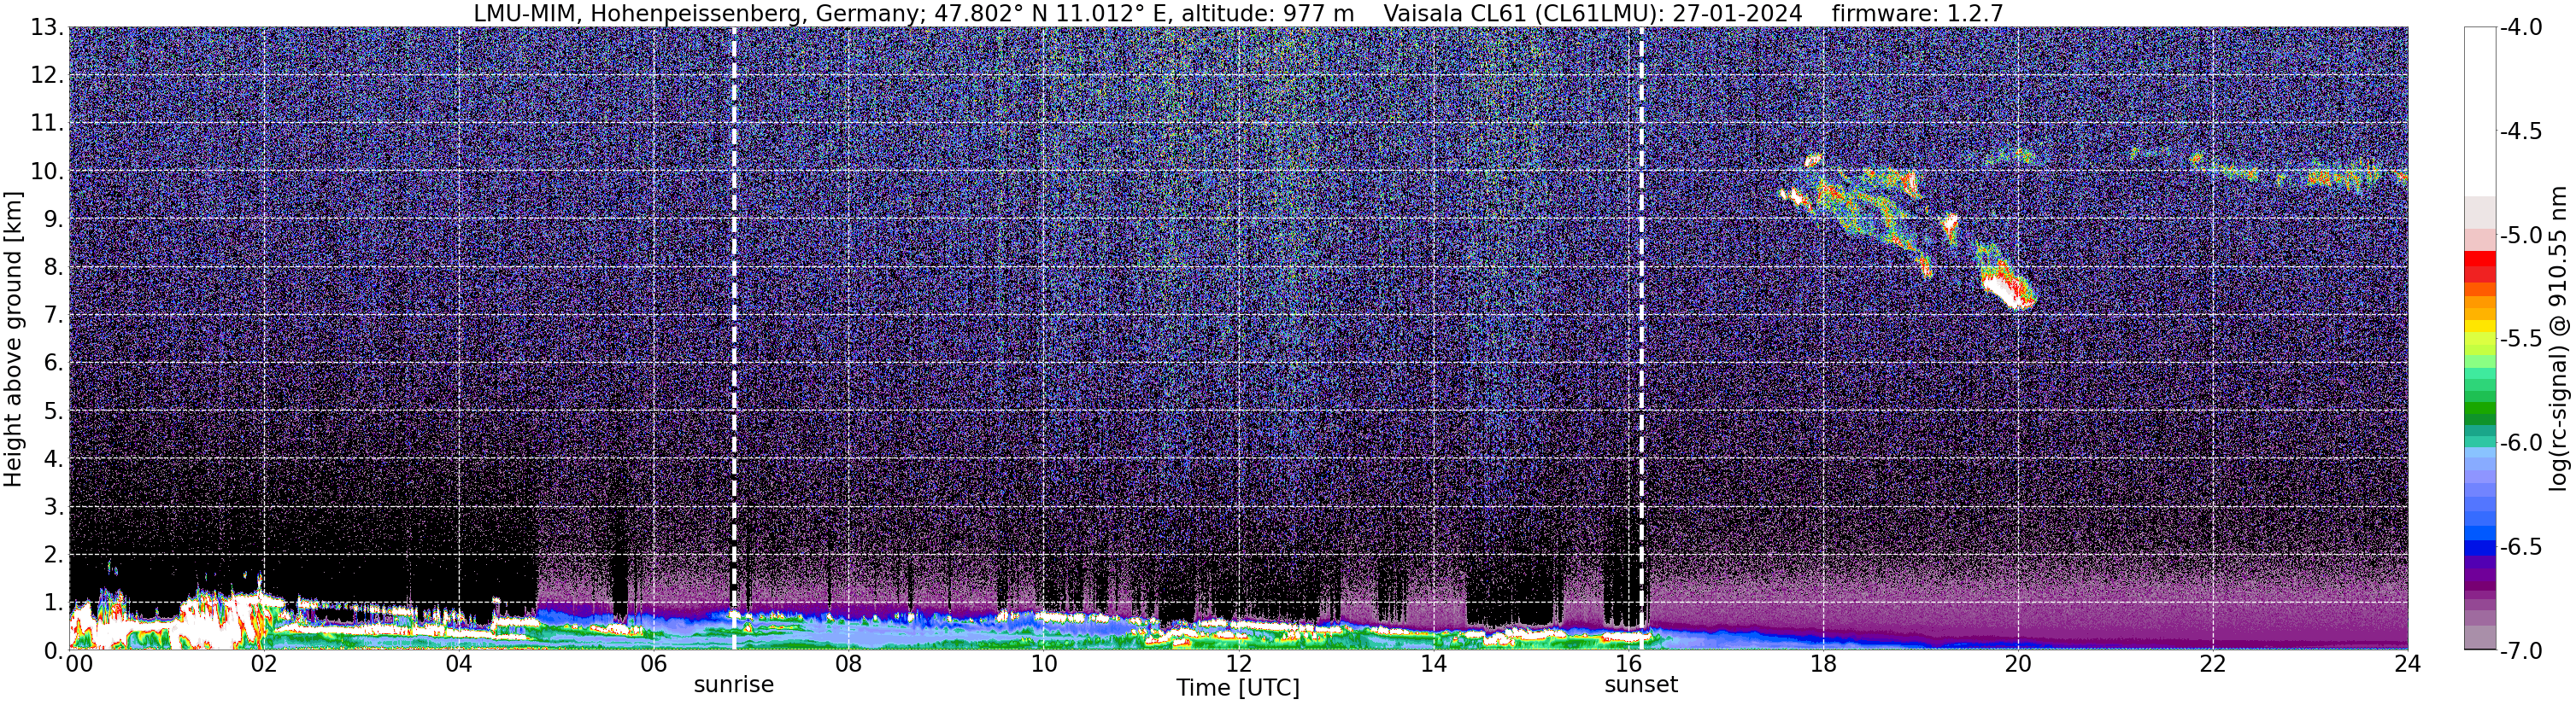Click the '13.' height tick label
The width and height of the screenshot is (2576, 705).
click(x=46, y=28)
